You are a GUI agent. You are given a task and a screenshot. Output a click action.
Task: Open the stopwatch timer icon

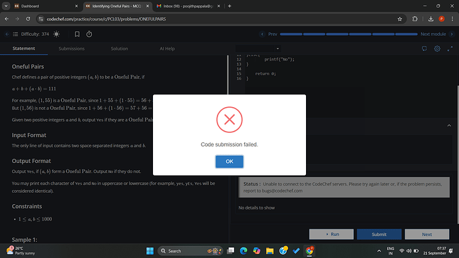click(89, 34)
